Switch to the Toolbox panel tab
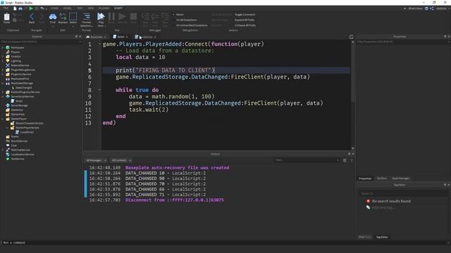Viewport: 451px width, 253px height. tap(382, 179)
